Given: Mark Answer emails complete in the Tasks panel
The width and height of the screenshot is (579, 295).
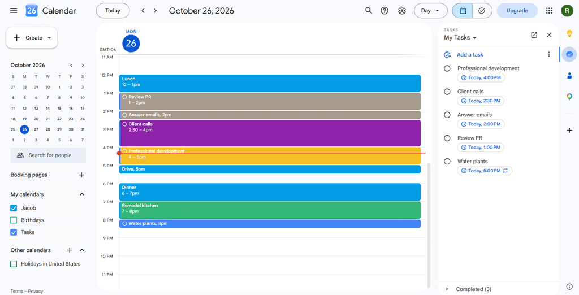Looking at the screenshot, I should click(x=447, y=115).
